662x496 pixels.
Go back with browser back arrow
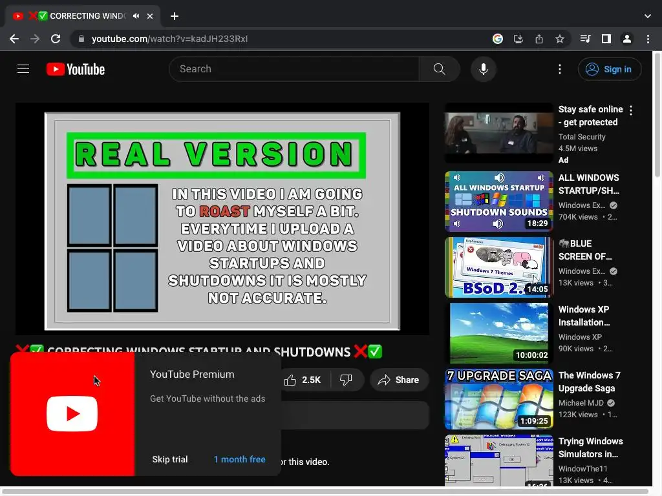14,39
